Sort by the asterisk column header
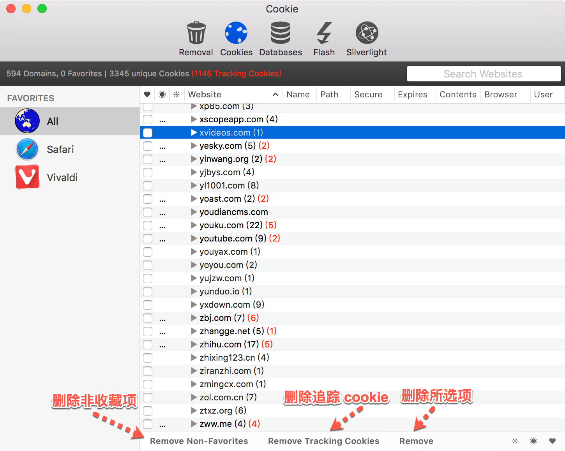The height and width of the screenshot is (451, 565). tap(177, 94)
